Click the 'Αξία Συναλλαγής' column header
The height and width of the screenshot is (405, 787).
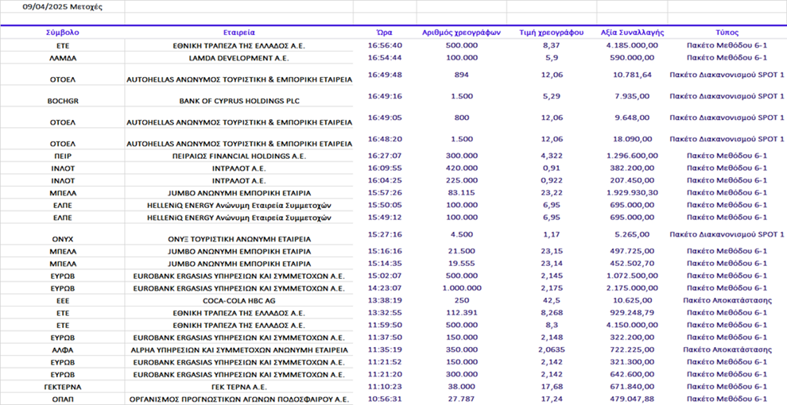[633, 33]
